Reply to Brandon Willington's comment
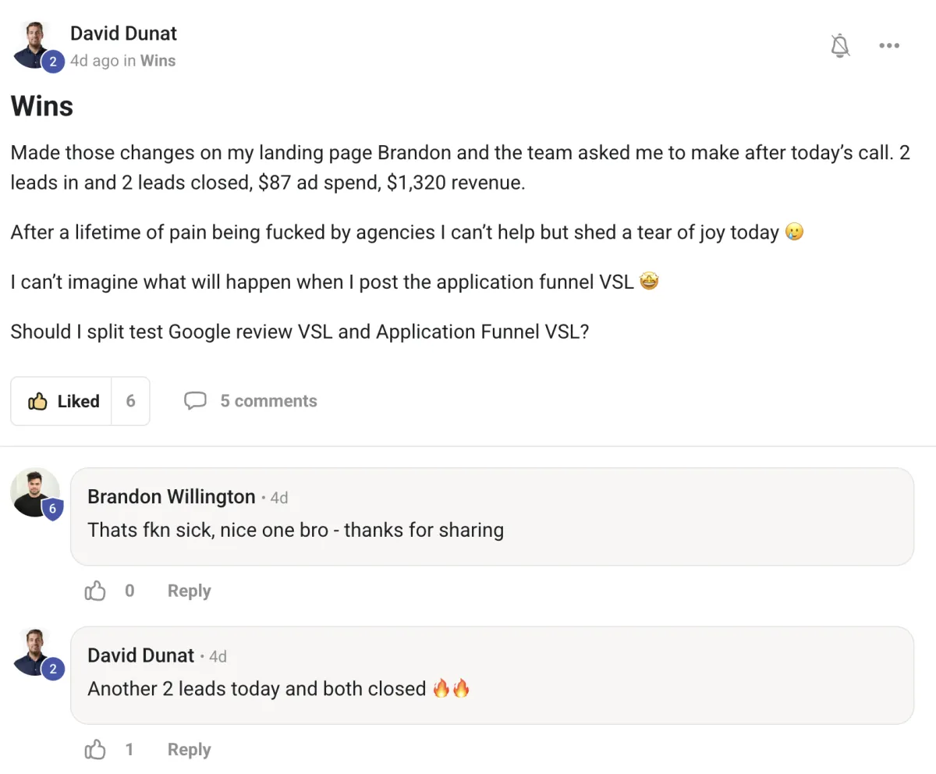 (189, 591)
